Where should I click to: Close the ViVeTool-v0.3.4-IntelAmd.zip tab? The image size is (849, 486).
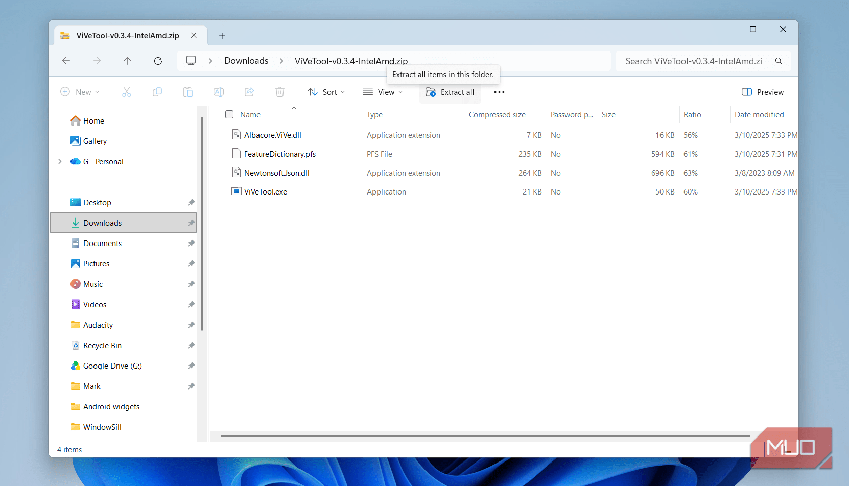(194, 35)
